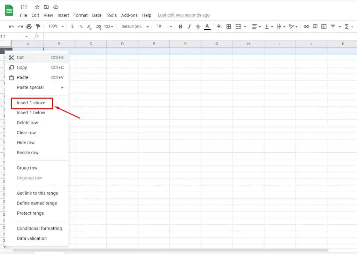Check the cloud save status icon
This screenshot has width=357, height=254.
56,7
